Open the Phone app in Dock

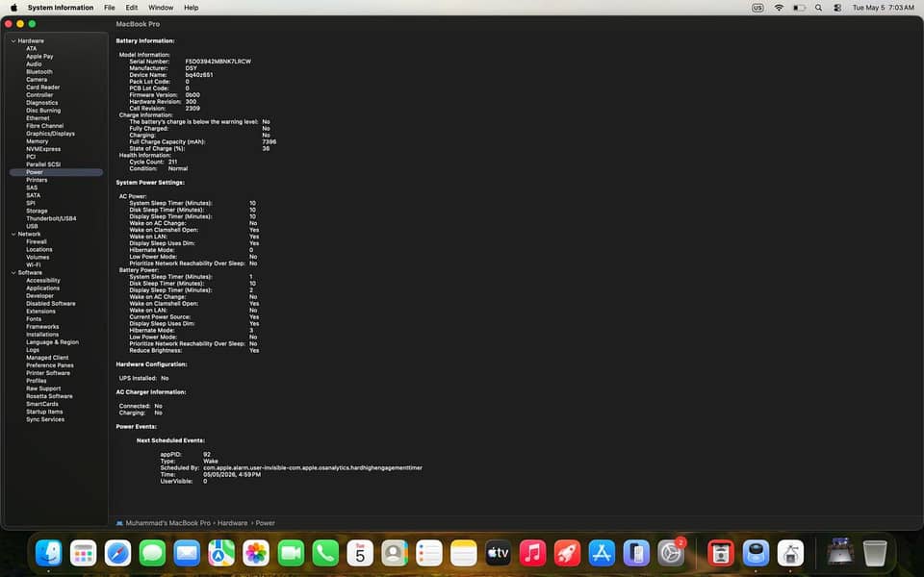pyautogui.click(x=325, y=554)
